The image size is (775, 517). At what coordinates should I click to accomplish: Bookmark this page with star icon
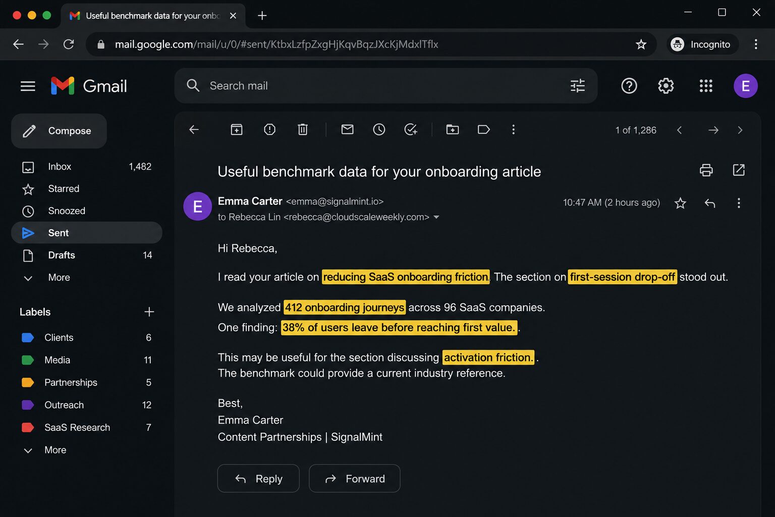click(x=641, y=44)
